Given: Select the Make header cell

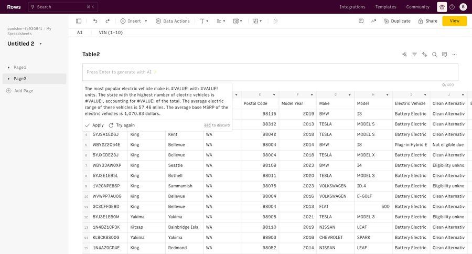Looking at the screenshot, I should click(x=335, y=103).
